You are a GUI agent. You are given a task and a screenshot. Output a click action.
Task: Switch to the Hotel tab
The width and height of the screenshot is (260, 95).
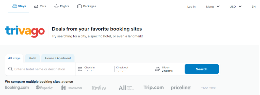click(x=32, y=58)
